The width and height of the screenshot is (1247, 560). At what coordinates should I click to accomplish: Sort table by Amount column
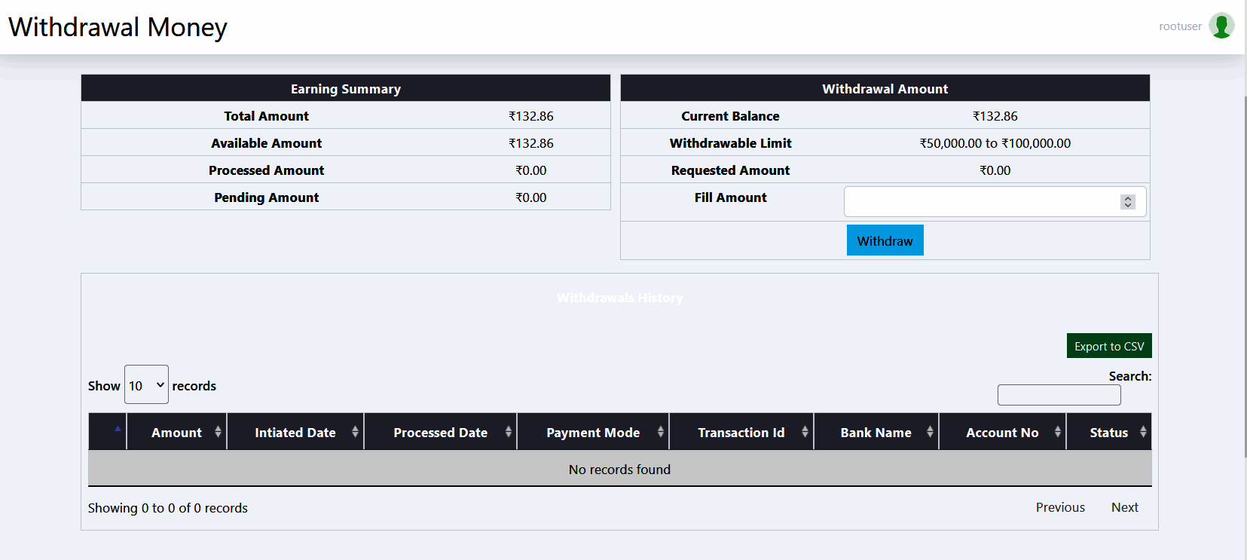pyautogui.click(x=176, y=432)
